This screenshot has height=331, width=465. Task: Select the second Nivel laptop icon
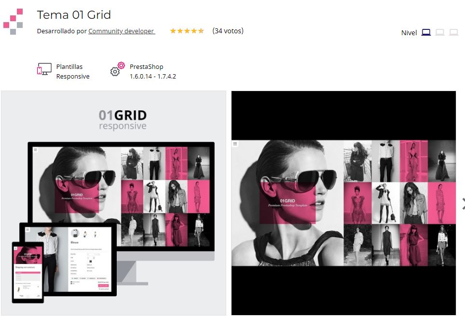440,32
